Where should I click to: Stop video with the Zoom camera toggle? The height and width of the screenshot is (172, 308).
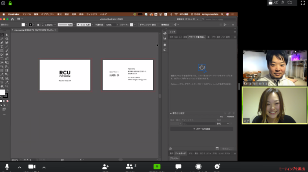point(32,167)
